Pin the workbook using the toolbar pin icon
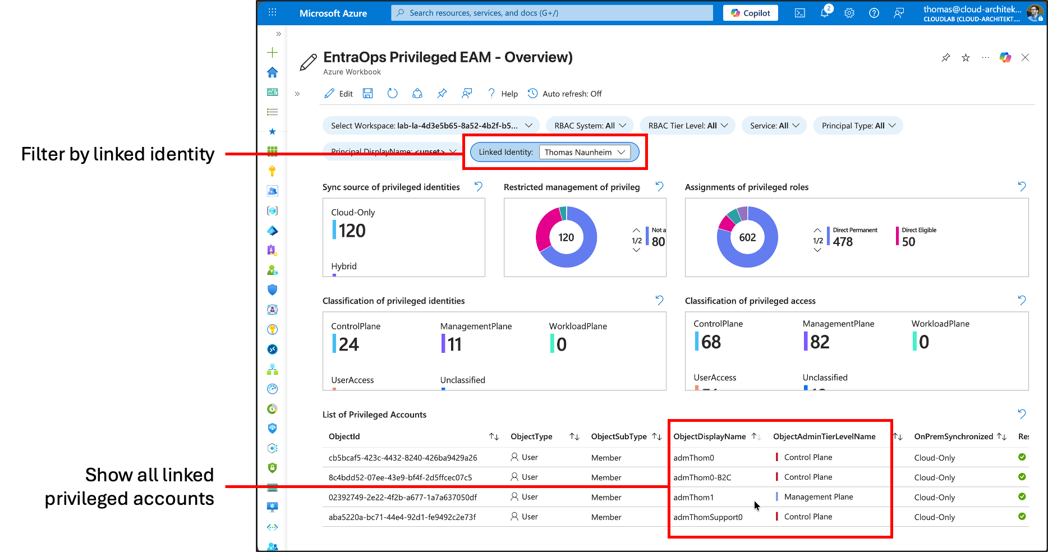Viewport: 1048px width, 552px height. tap(442, 94)
